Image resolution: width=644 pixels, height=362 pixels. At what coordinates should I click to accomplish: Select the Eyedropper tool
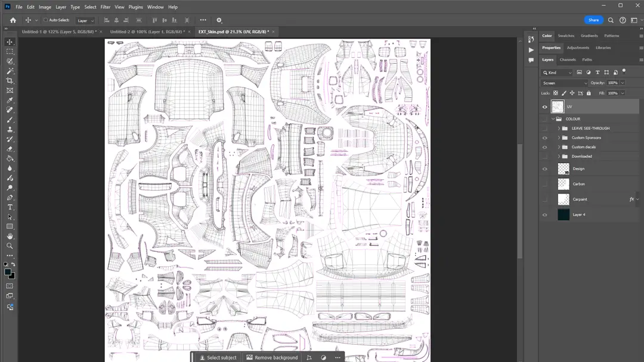pyautogui.click(x=9, y=100)
